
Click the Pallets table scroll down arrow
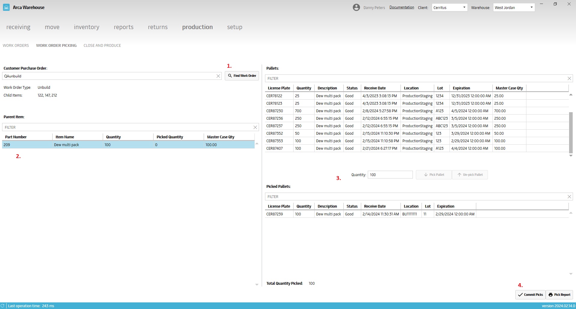(x=571, y=156)
